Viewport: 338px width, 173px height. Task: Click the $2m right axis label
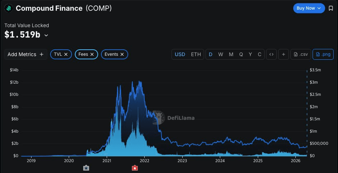(x=314, y=107)
